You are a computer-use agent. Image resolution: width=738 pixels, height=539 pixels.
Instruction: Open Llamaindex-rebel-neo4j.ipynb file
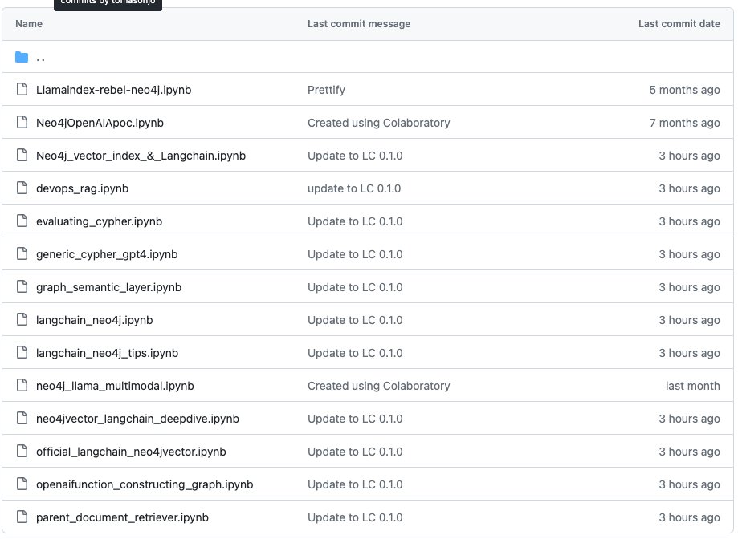coord(113,90)
